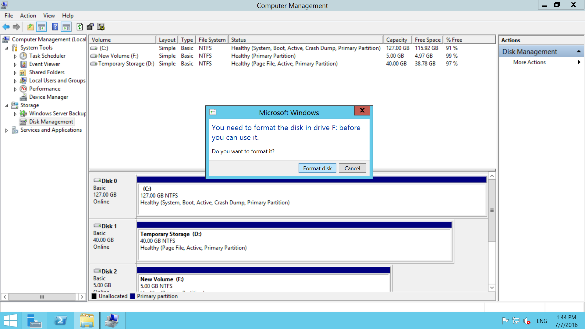This screenshot has height=329, width=585.
Task: Sort by the Status column header
Action: tap(306, 40)
